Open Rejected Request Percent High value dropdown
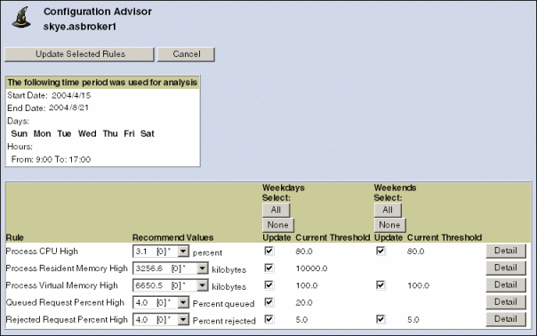 pyautogui.click(x=161, y=320)
